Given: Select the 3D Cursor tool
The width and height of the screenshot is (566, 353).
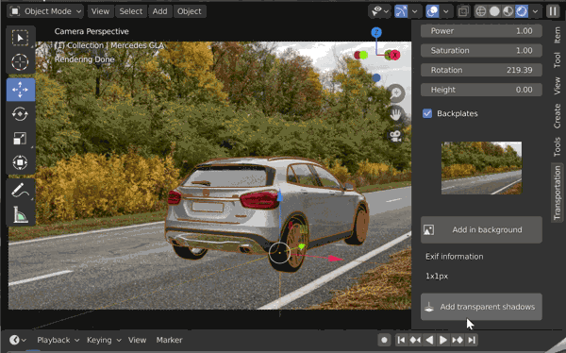Looking at the screenshot, I should tap(20, 62).
